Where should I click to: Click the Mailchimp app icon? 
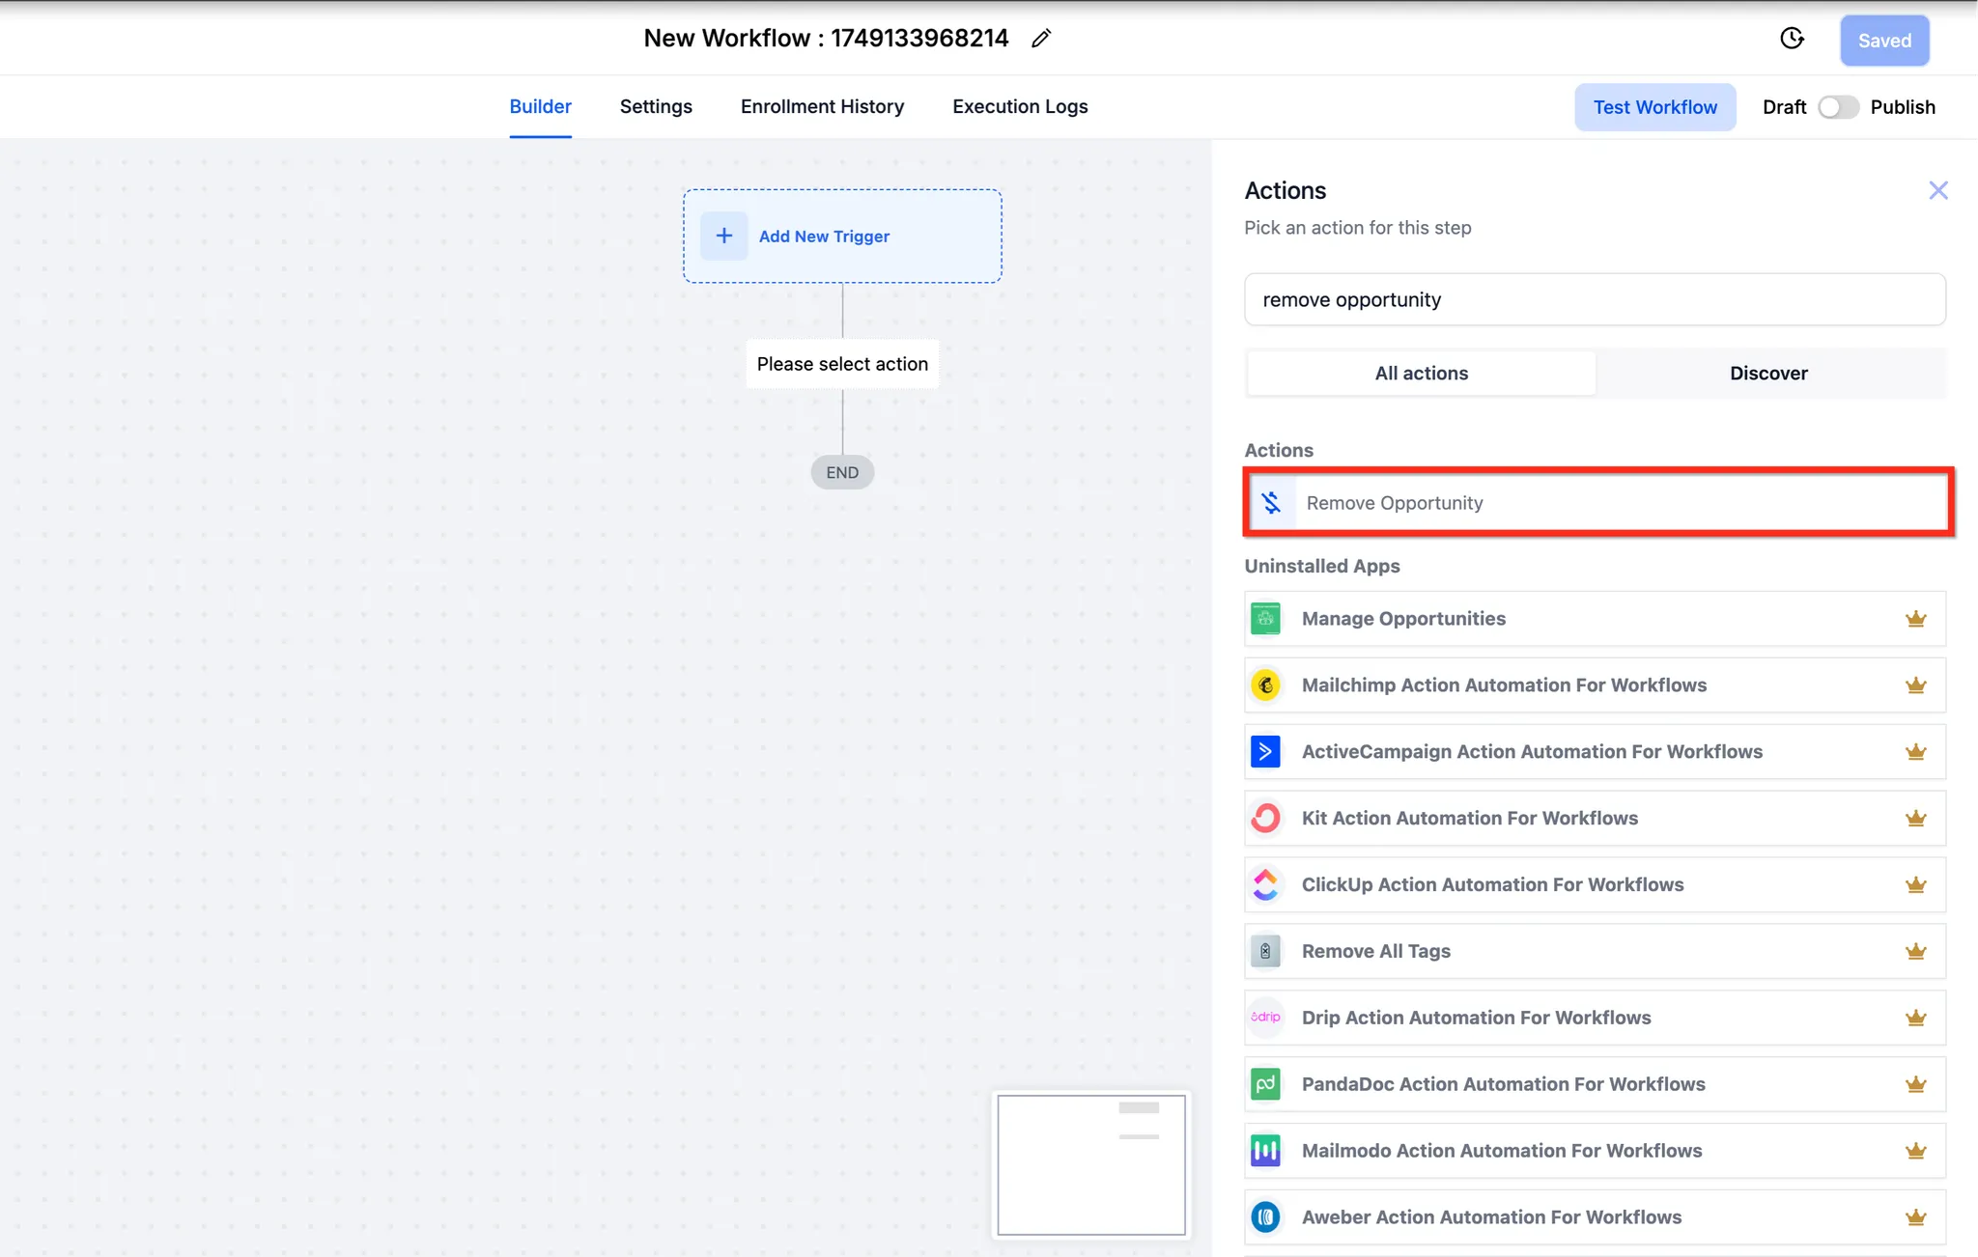tap(1265, 685)
